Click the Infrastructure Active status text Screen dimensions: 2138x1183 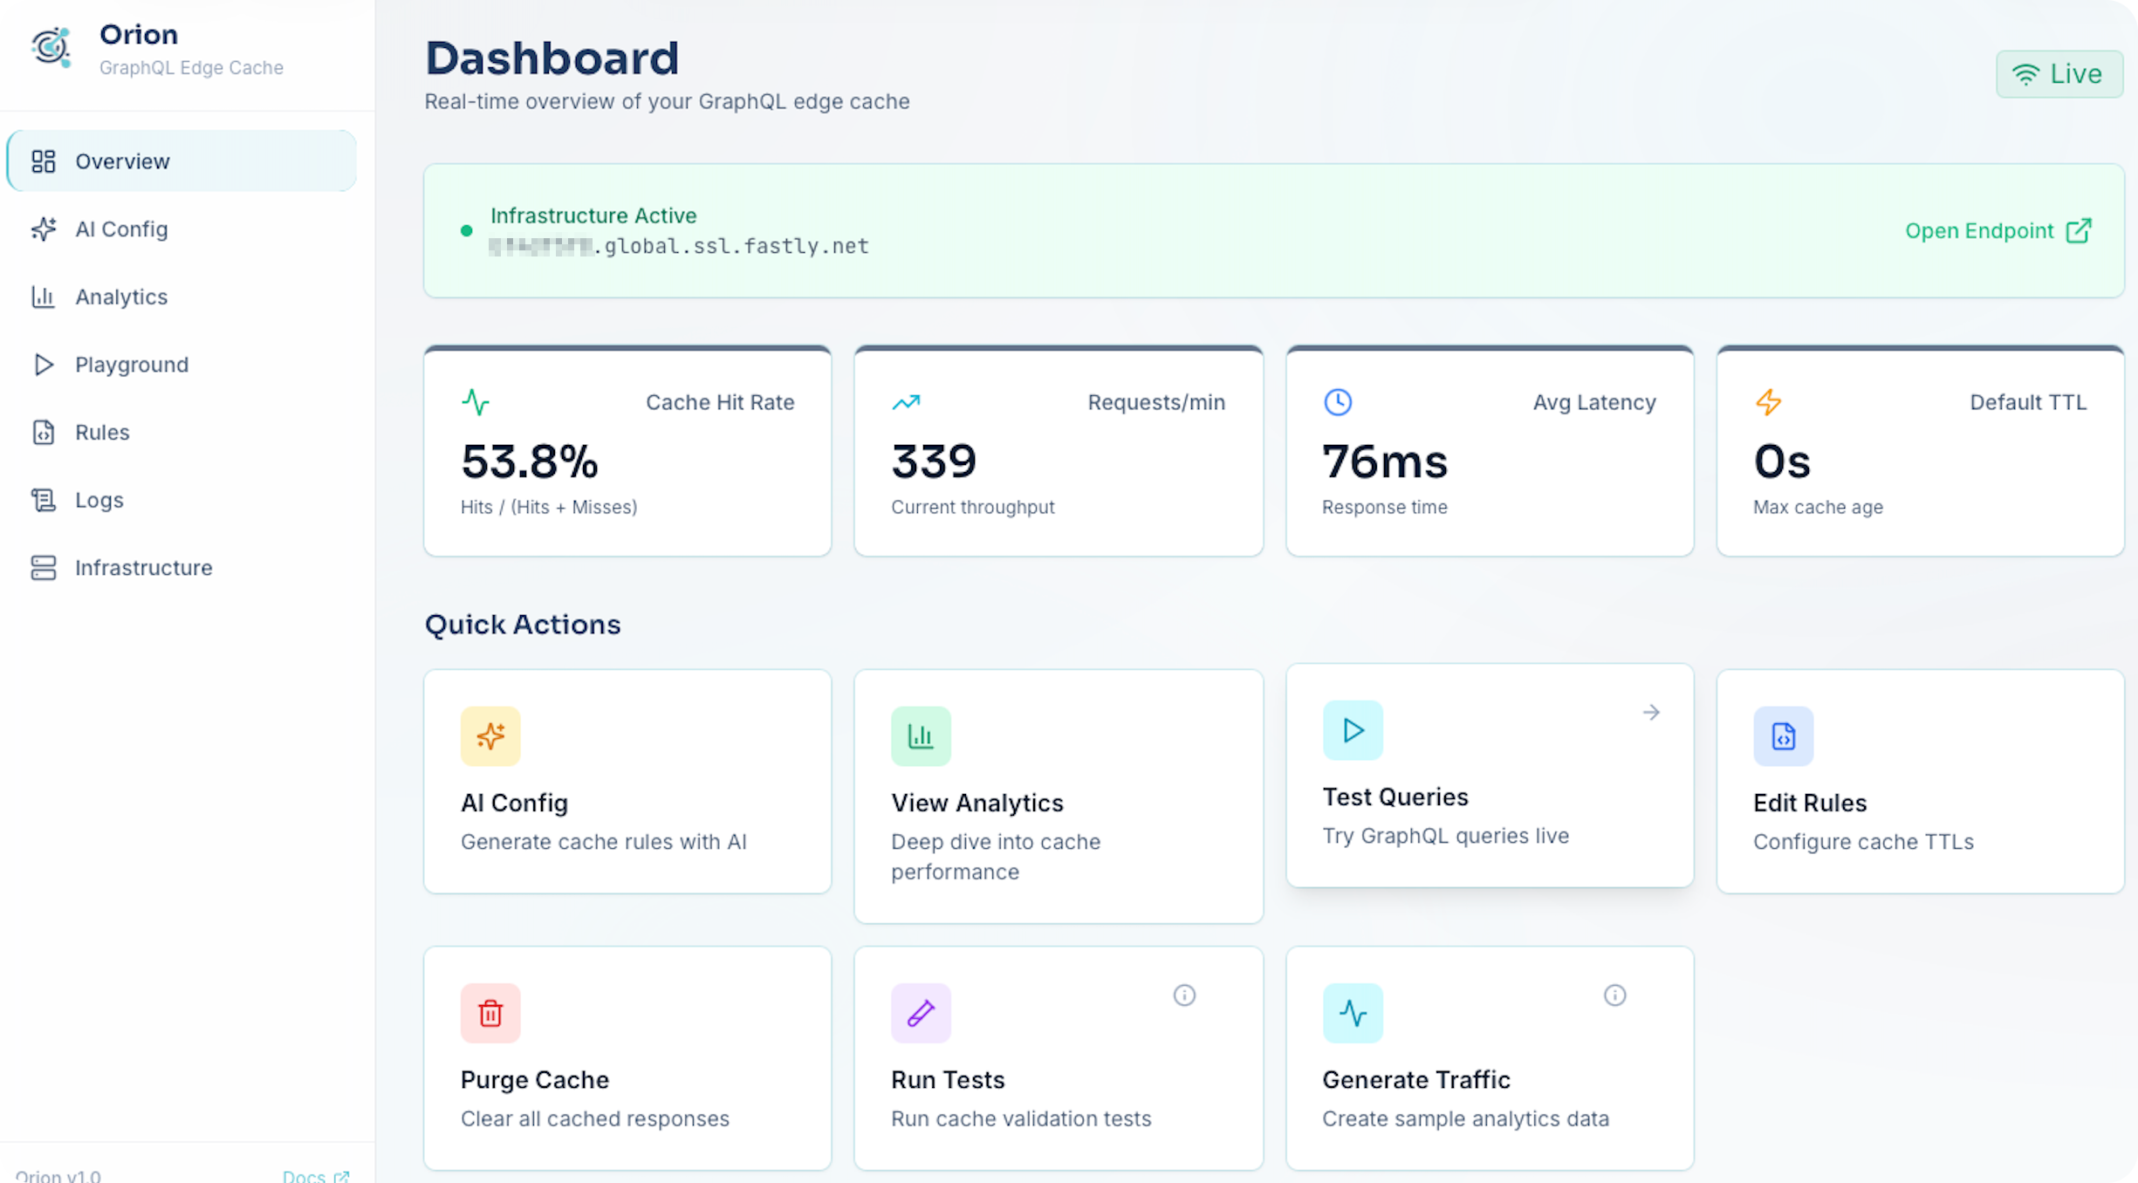click(x=593, y=215)
